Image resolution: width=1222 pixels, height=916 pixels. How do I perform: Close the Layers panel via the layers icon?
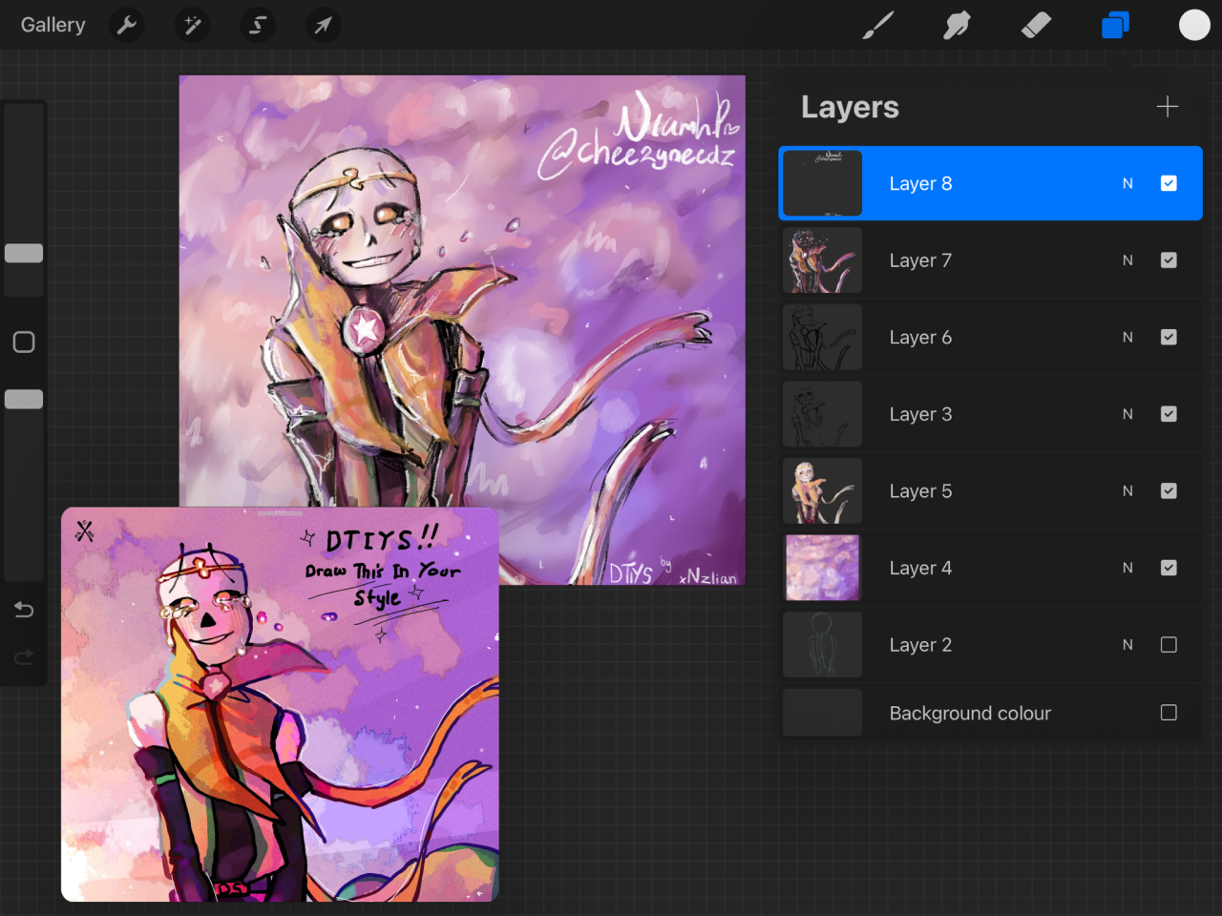tap(1115, 25)
